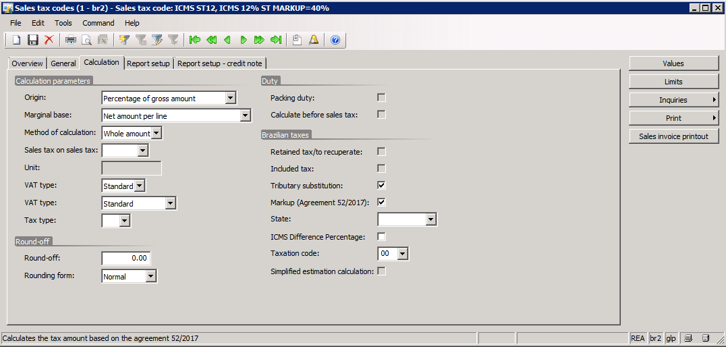
Task: Open VAT type dropdown directly below Unit
Action: (x=140, y=186)
